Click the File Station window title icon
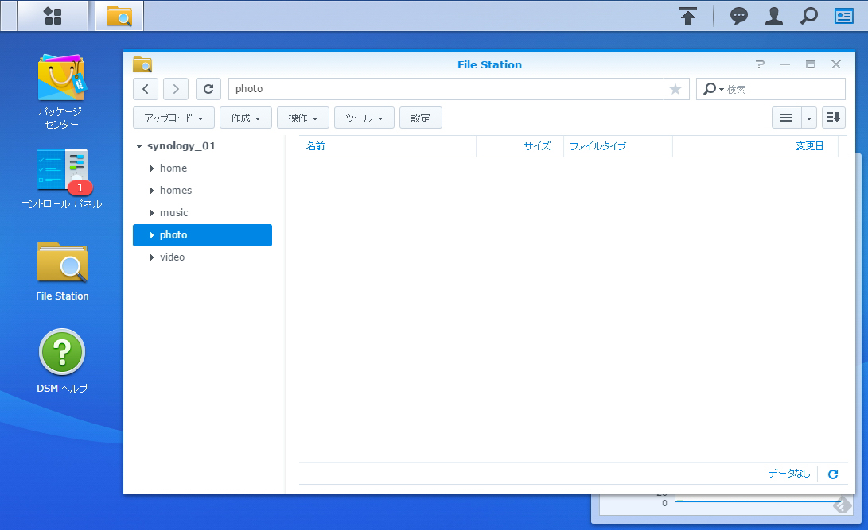 [142, 64]
